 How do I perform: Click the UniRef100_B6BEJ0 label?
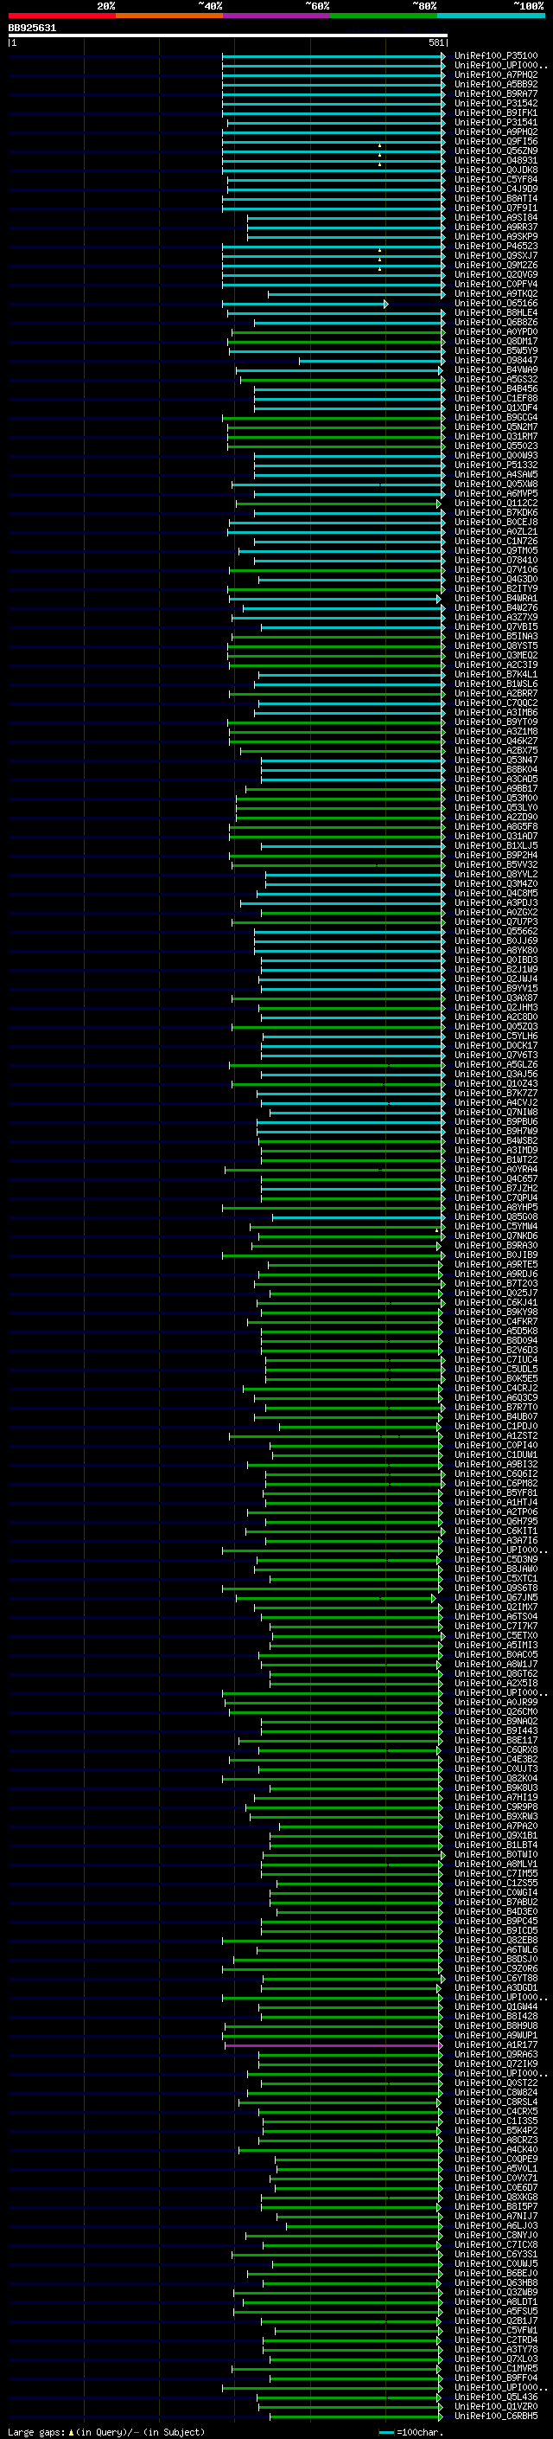click(x=495, y=2273)
